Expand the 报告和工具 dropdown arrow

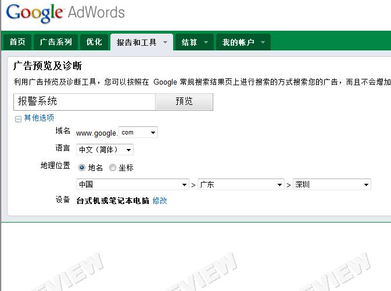165,42
